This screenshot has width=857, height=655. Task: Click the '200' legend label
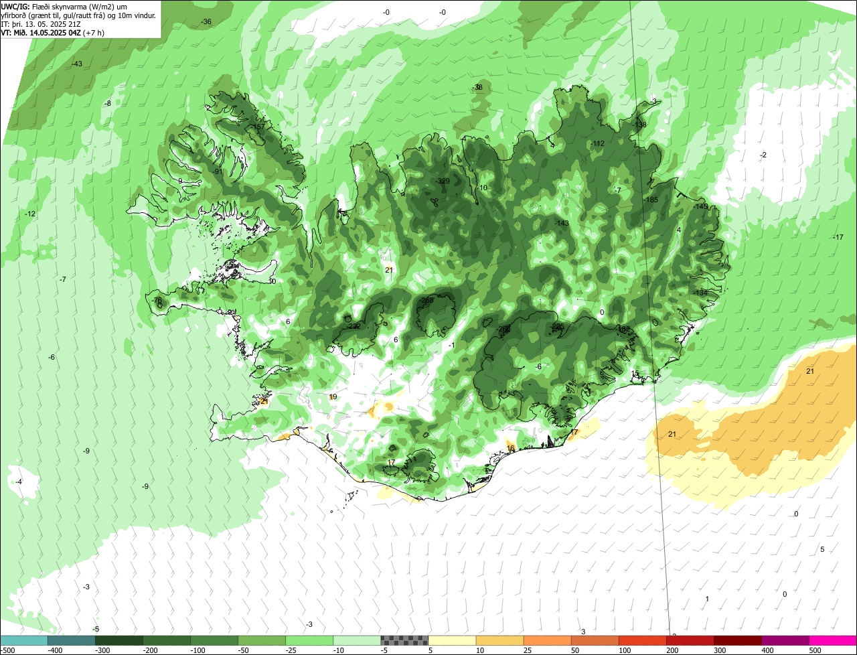[x=672, y=650]
